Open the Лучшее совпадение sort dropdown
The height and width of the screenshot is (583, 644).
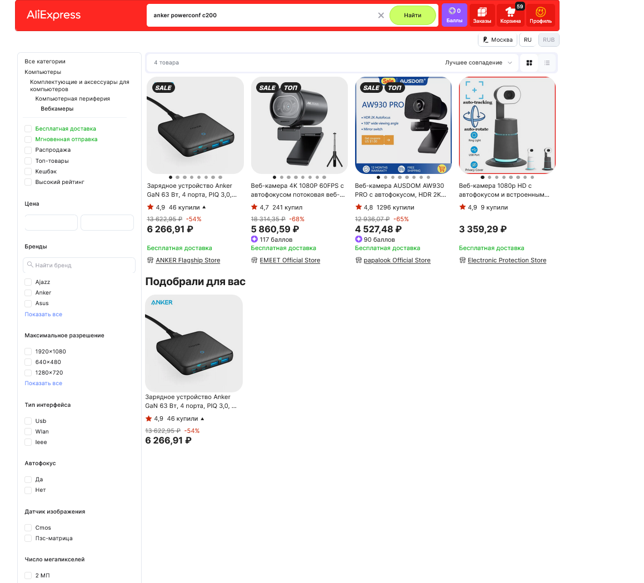click(478, 62)
